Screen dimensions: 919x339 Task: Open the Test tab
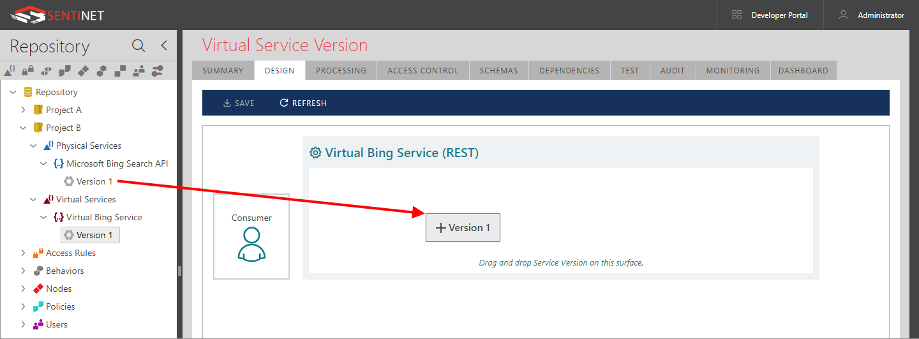pyautogui.click(x=630, y=70)
